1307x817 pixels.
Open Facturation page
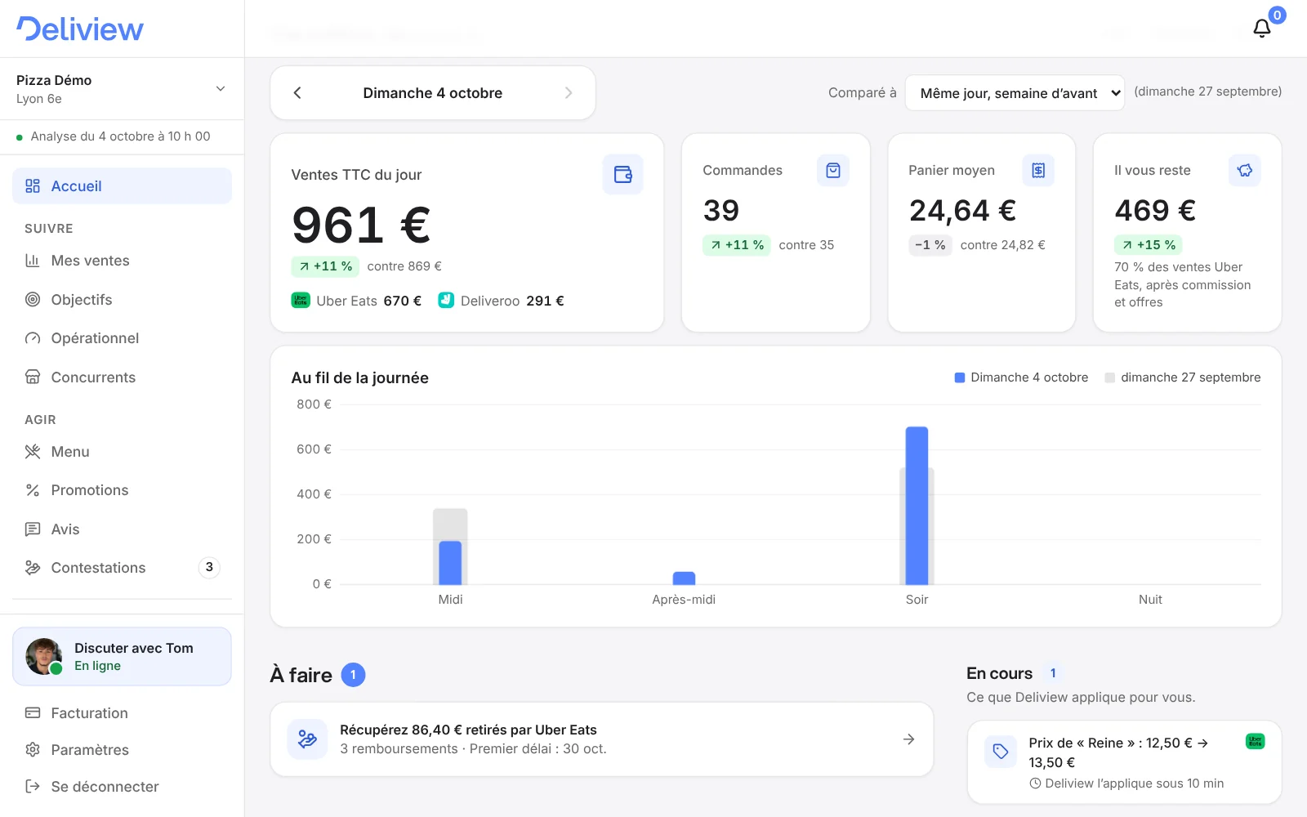click(x=123, y=713)
